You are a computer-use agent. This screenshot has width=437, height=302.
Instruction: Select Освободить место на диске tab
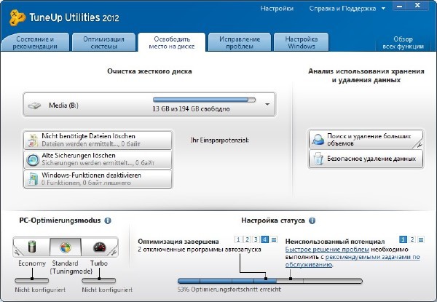(x=172, y=42)
